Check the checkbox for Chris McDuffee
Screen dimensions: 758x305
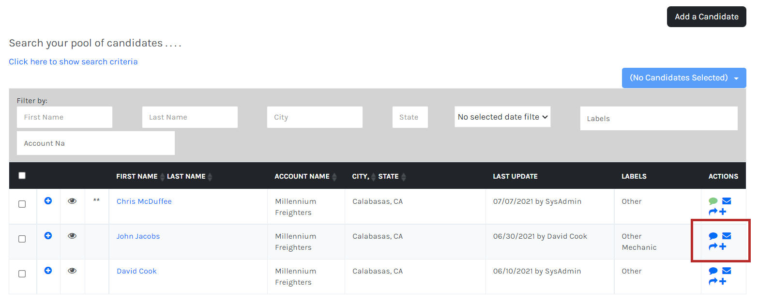(x=22, y=204)
